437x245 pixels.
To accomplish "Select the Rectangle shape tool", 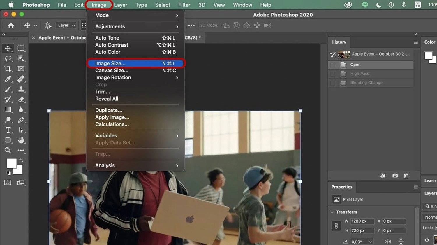I will tap(8, 140).
